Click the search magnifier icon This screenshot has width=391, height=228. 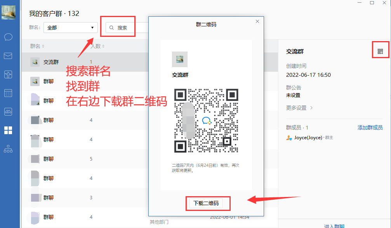point(111,28)
